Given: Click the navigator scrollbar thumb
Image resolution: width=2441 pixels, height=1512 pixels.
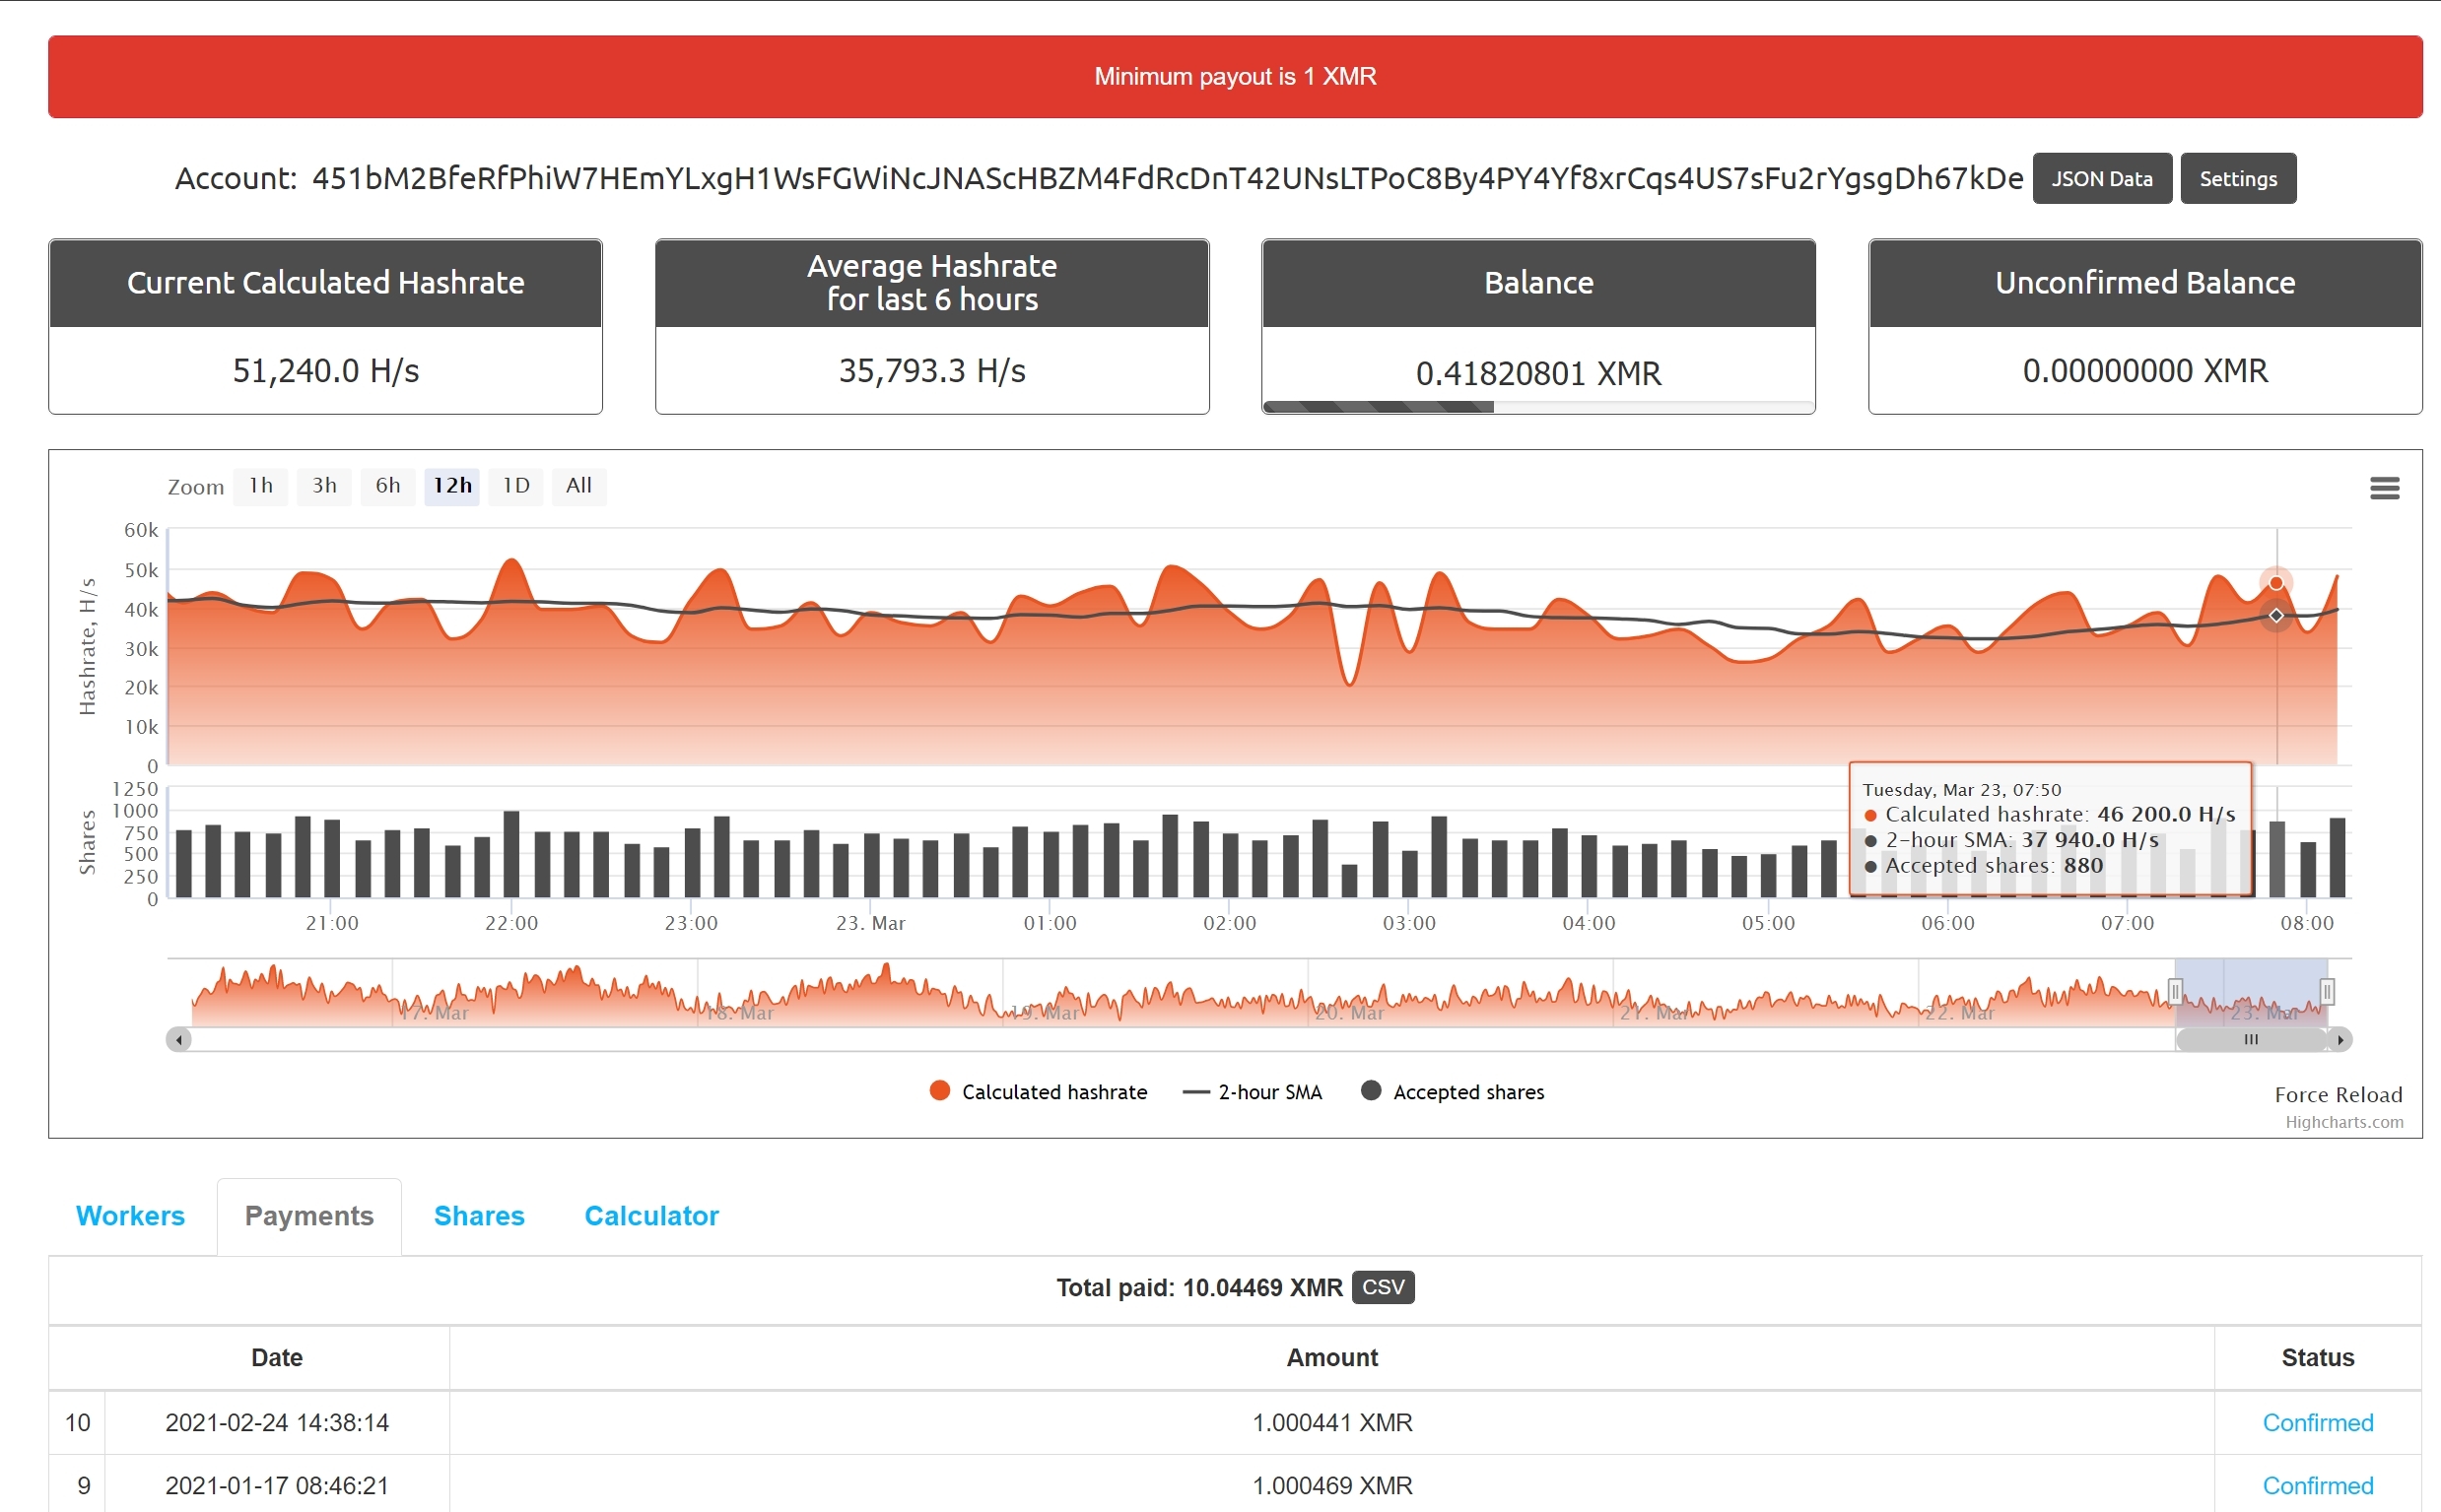Looking at the screenshot, I should [x=2251, y=1040].
